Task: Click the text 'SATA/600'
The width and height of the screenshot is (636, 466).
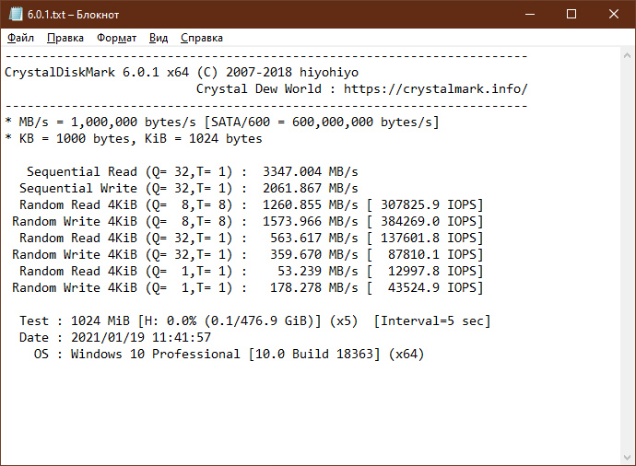Action: tap(241, 122)
